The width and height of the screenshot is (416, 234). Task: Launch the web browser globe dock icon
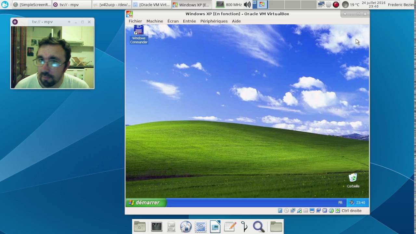(186, 227)
